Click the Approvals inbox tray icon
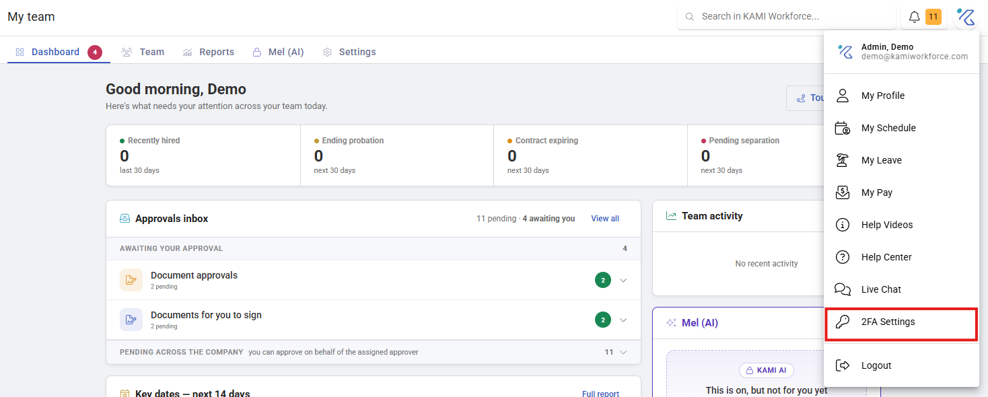Screen dimensions: 988x397 click(125, 219)
